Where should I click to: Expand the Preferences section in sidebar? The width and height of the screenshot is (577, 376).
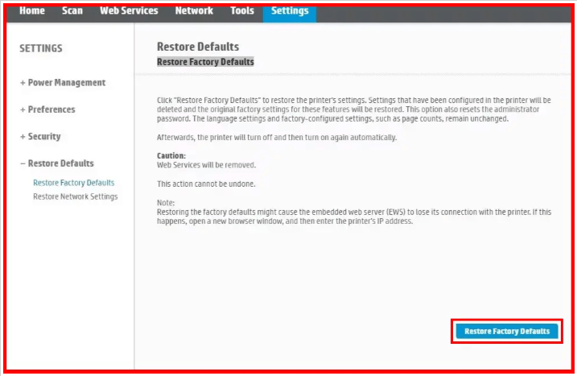[47, 109]
